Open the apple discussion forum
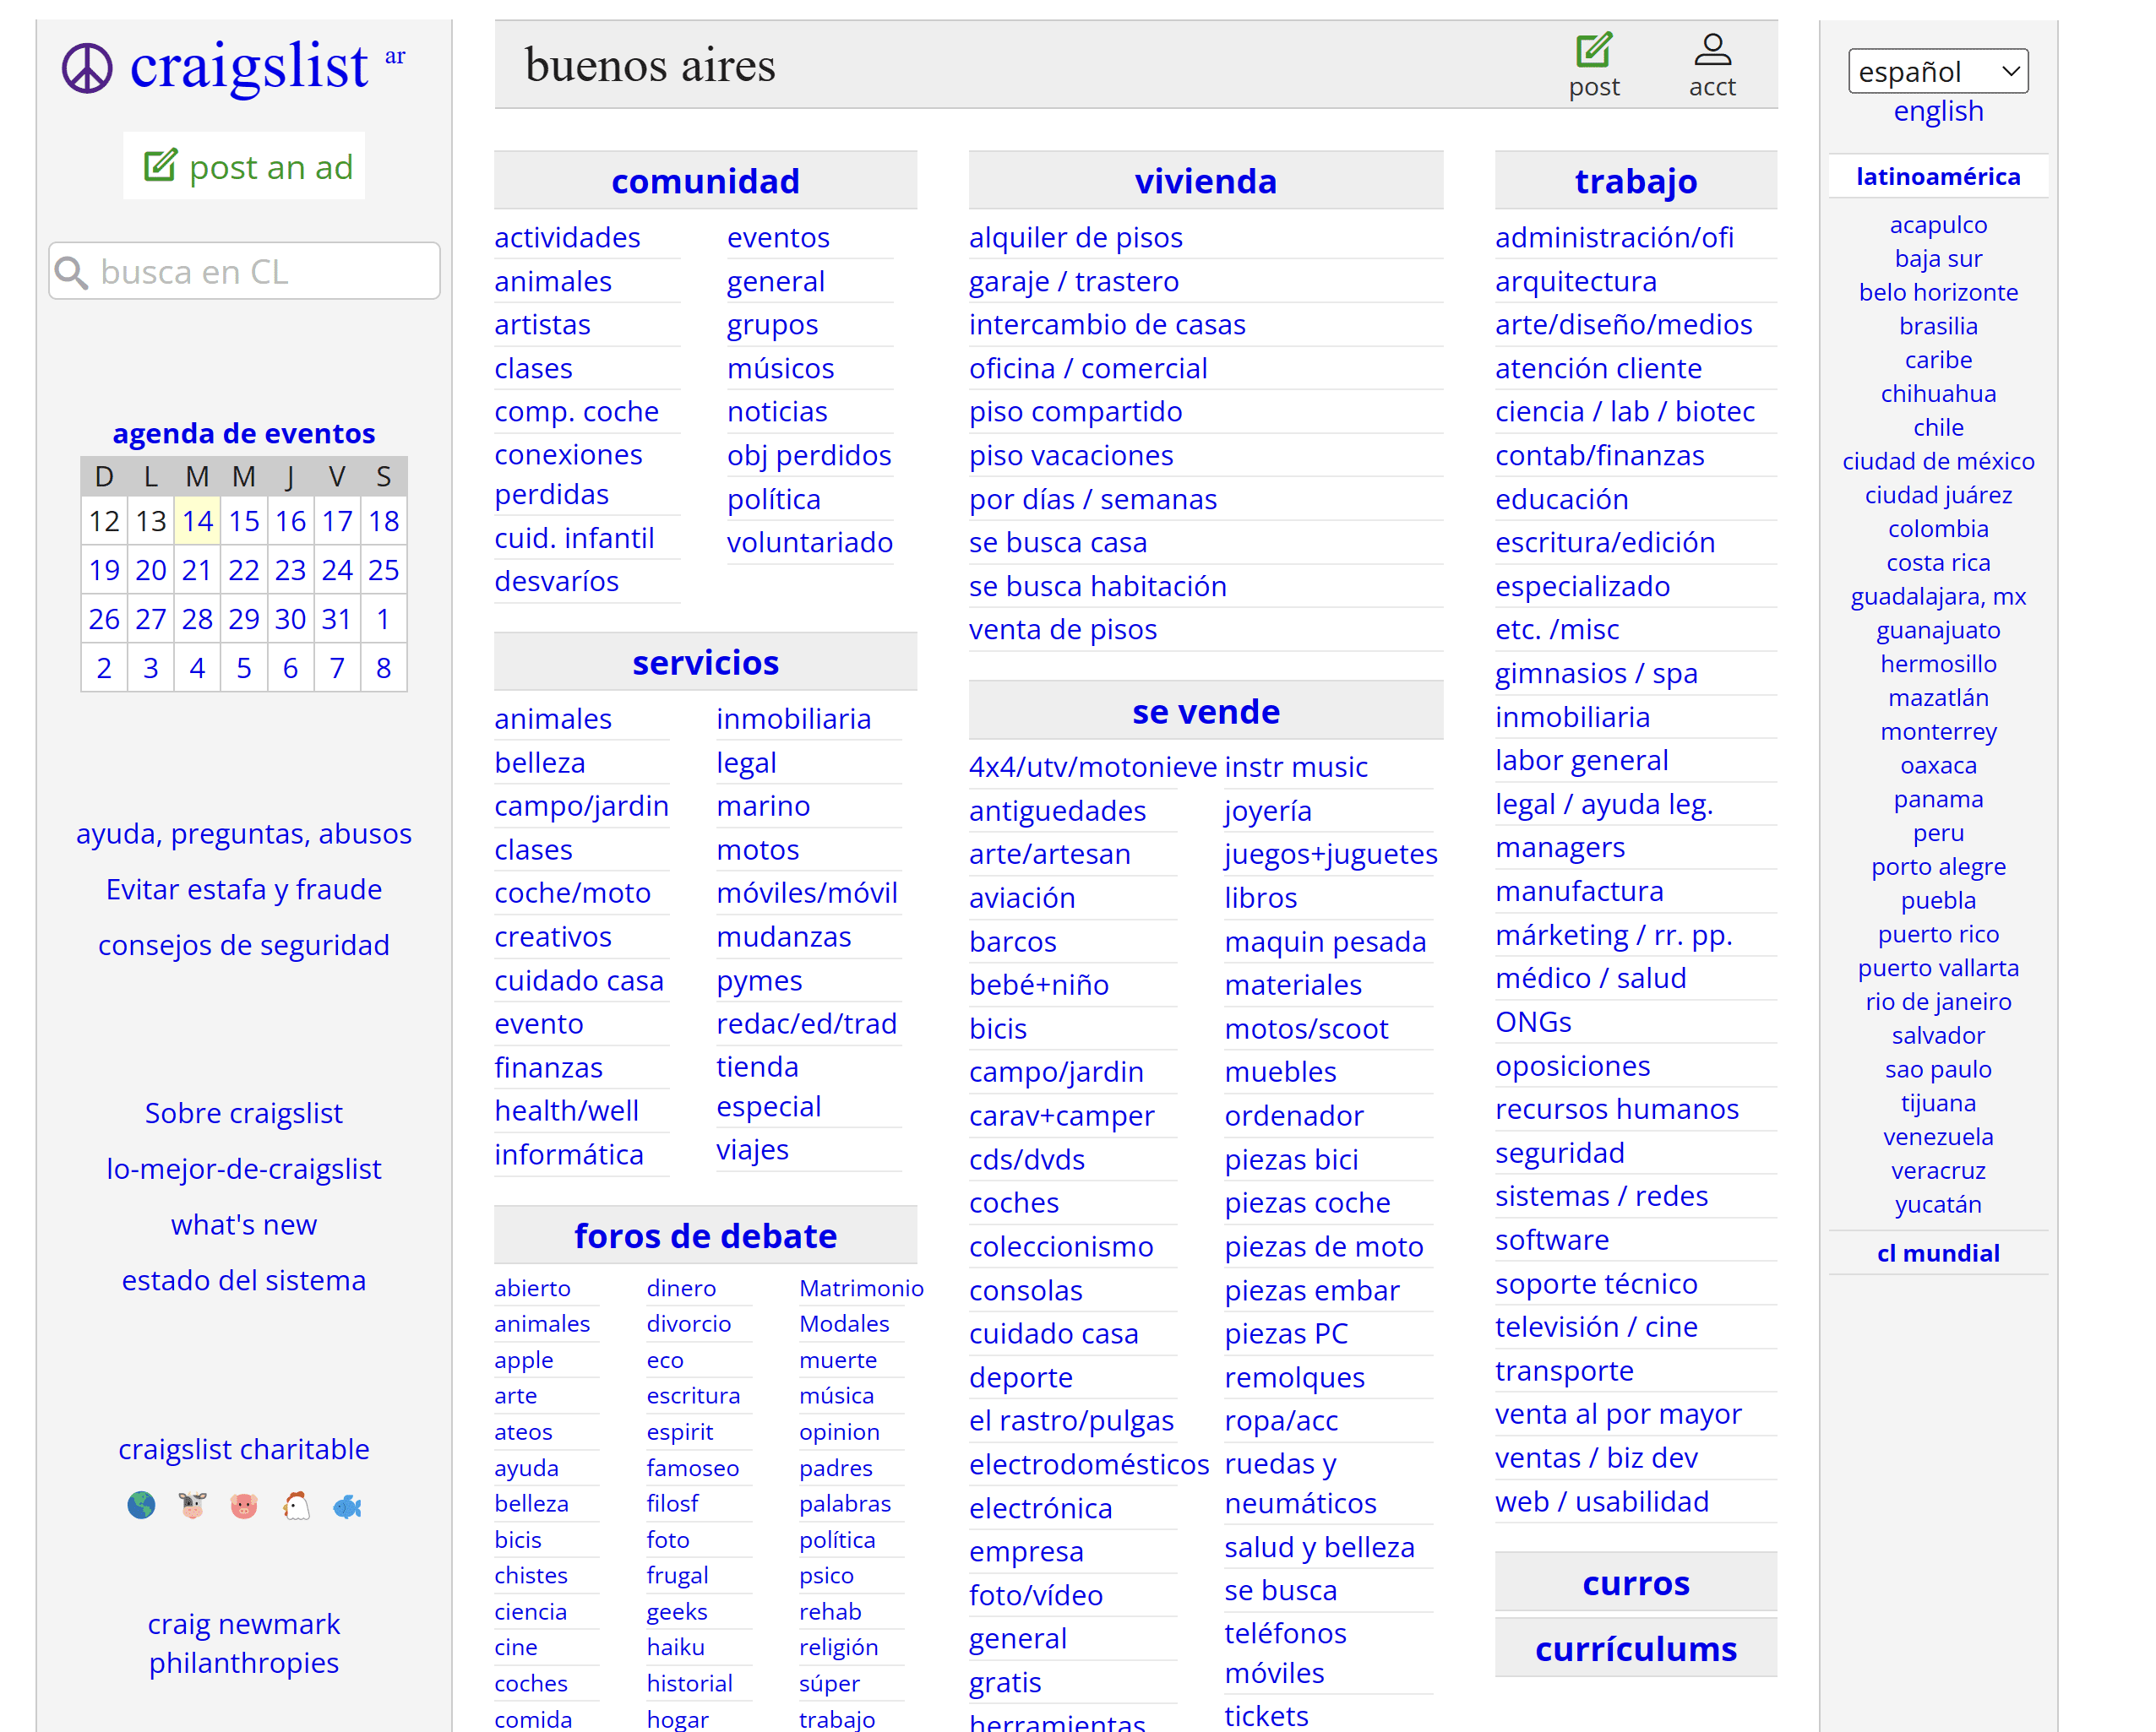 [x=523, y=1360]
